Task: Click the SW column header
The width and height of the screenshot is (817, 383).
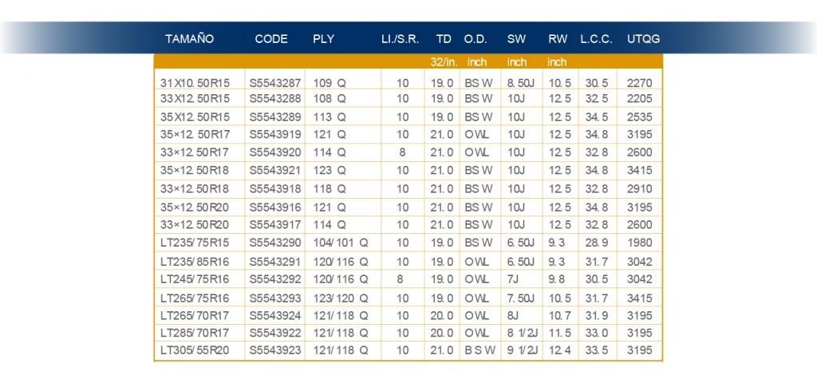Action: click(516, 39)
